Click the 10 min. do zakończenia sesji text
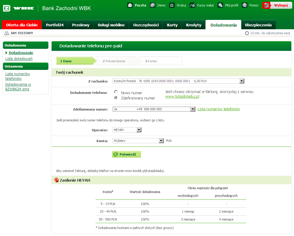Screen dimensions: 294x236 click(x=270, y=33)
